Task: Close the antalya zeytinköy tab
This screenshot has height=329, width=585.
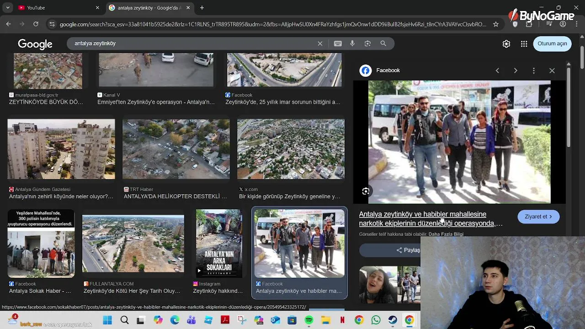Action: click(188, 8)
